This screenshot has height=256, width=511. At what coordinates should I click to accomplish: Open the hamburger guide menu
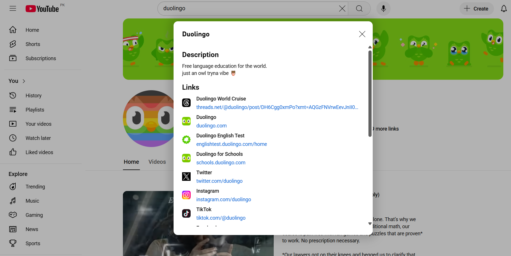point(13,9)
